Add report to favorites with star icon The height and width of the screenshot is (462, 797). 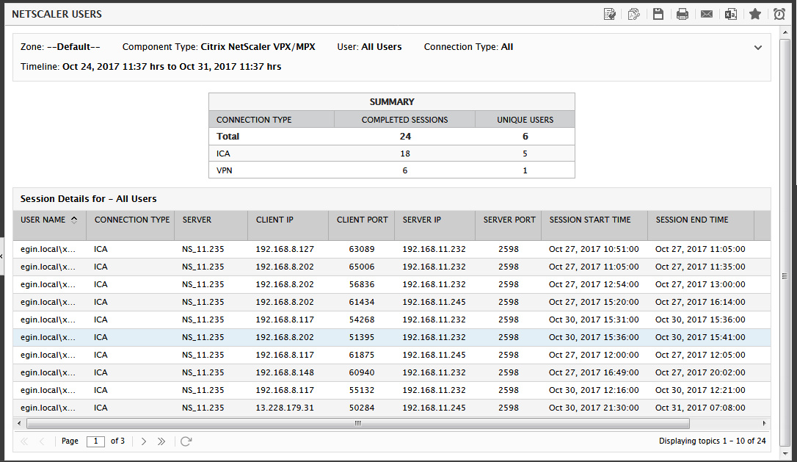(755, 14)
